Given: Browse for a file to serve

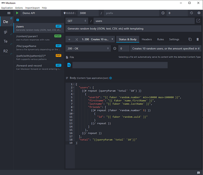Looking at the screenshot, I should point(69,65).
